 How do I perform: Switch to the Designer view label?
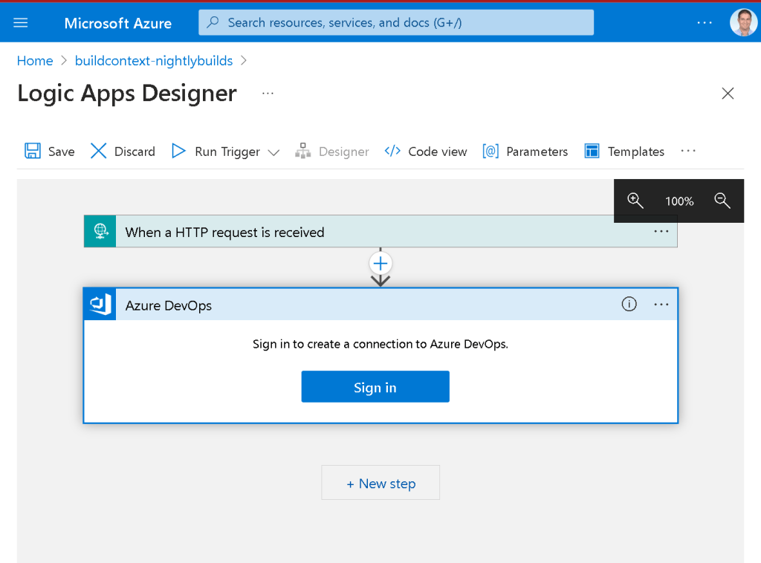point(343,152)
